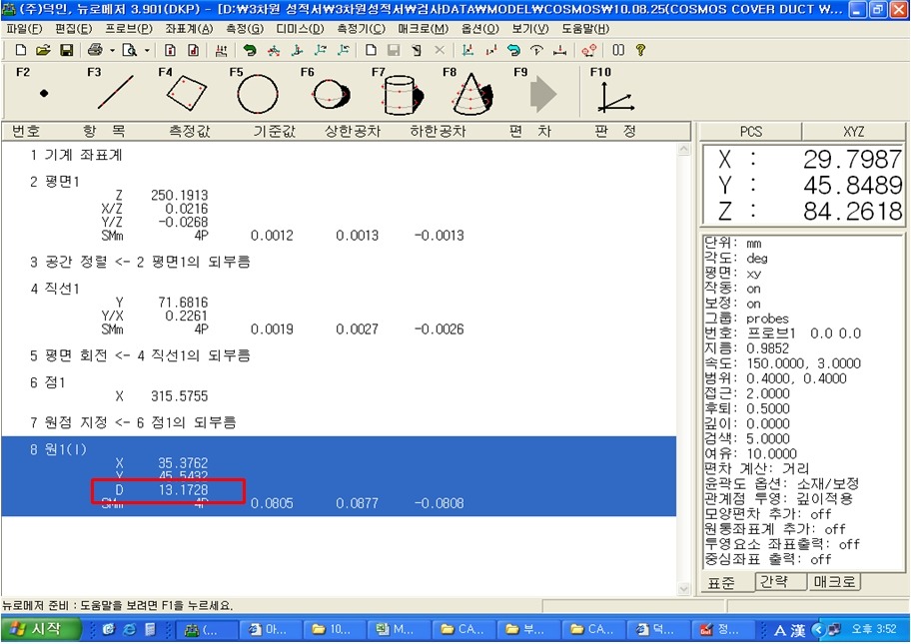Expand the print preview dropdown arrow
This screenshot has height=644, width=911.
coord(146,50)
